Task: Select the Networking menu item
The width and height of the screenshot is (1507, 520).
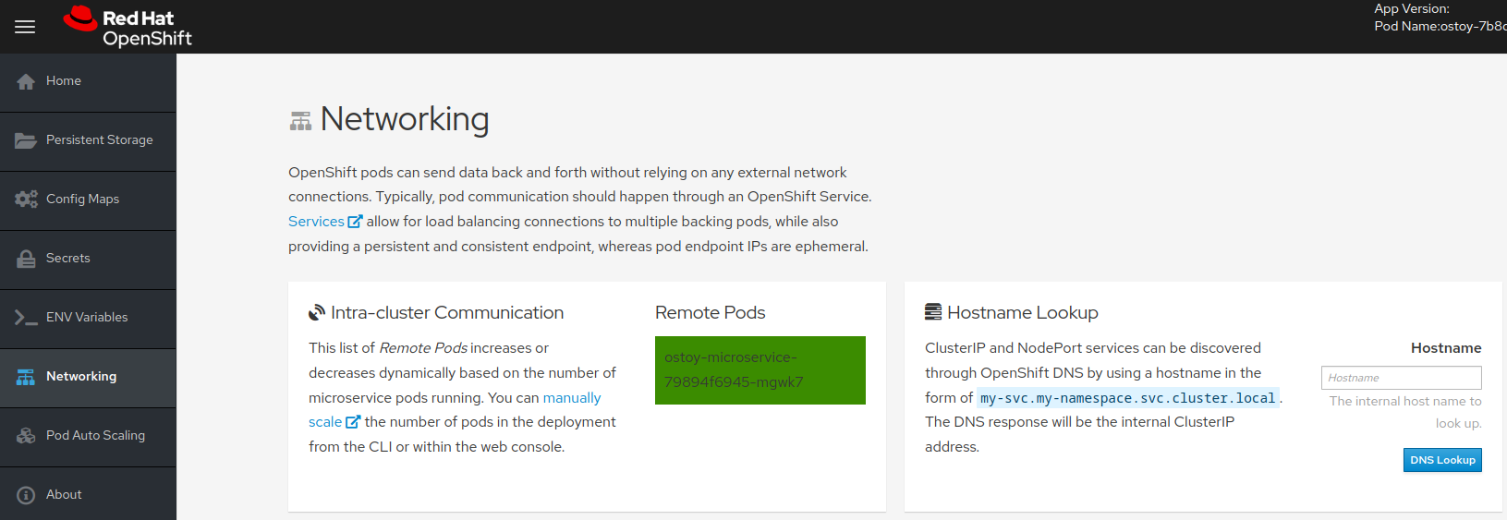Action: point(88,378)
